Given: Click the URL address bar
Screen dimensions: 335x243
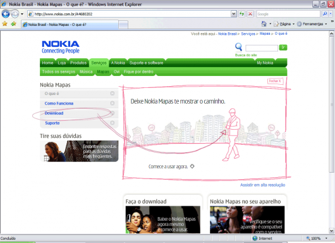Looking at the screenshot, I should (130, 14).
